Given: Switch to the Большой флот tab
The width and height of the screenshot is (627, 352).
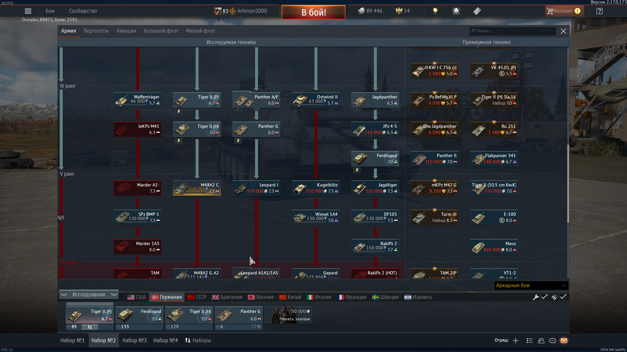Looking at the screenshot, I should pyautogui.click(x=161, y=31).
